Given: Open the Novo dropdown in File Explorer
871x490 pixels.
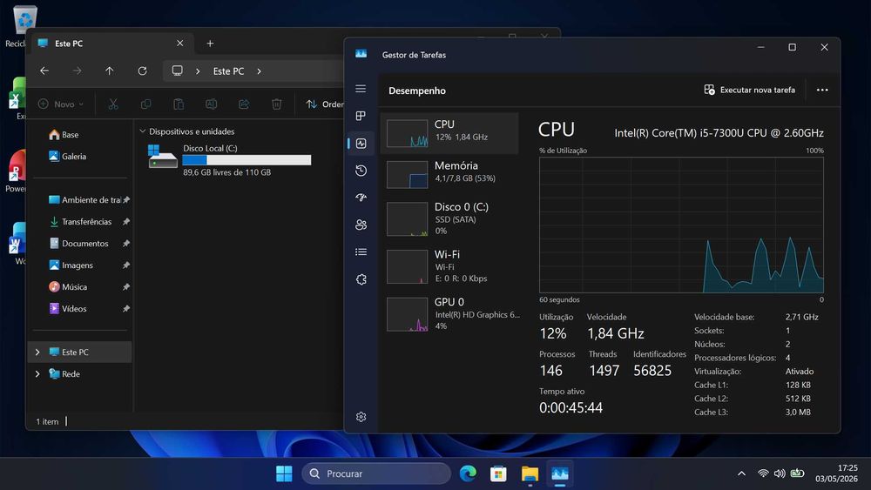Looking at the screenshot, I should 61,104.
